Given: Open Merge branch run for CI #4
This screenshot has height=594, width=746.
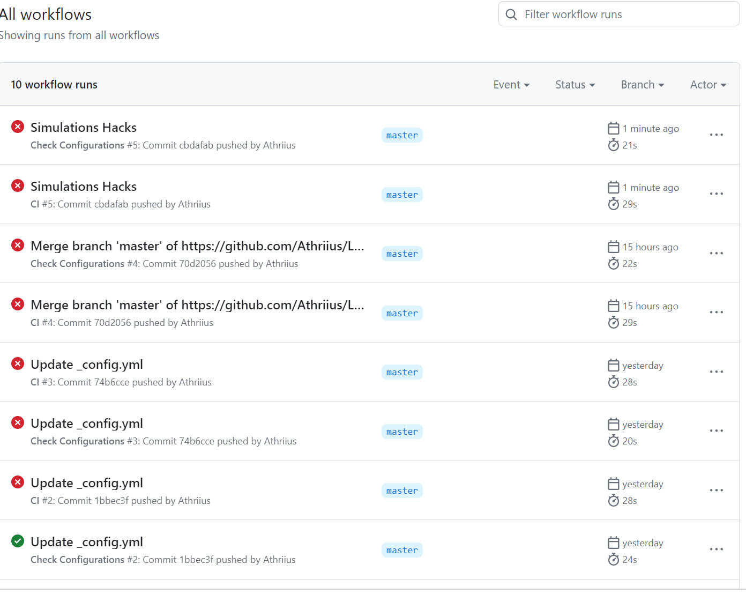Looking at the screenshot, I should [x=197, y=305].
